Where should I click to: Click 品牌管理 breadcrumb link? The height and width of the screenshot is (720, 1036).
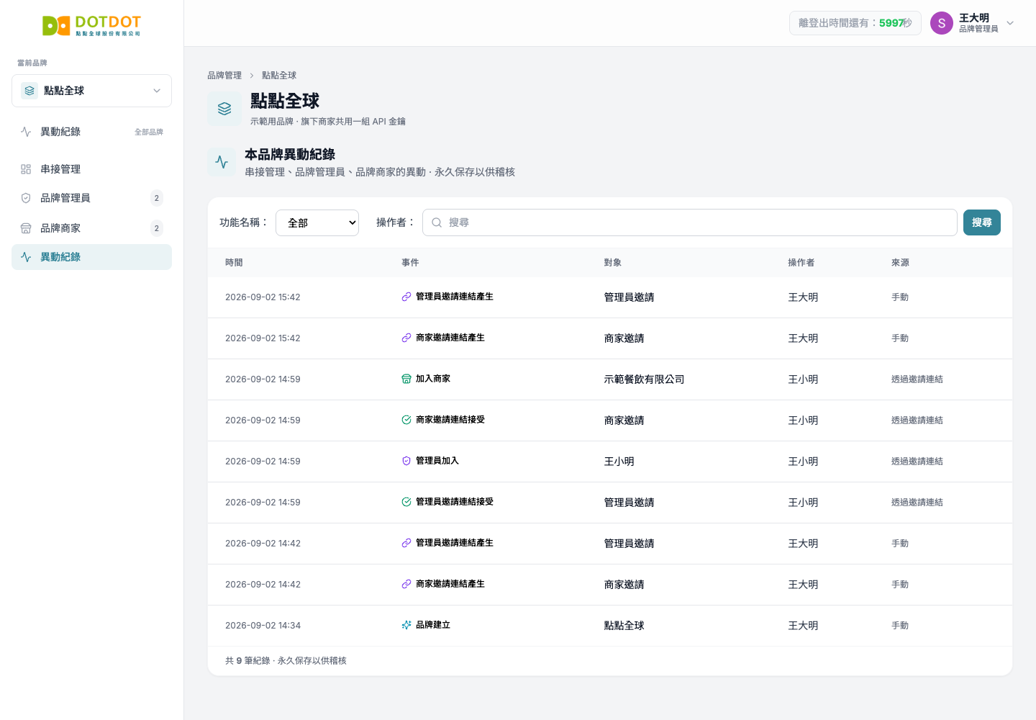point(224,75)
